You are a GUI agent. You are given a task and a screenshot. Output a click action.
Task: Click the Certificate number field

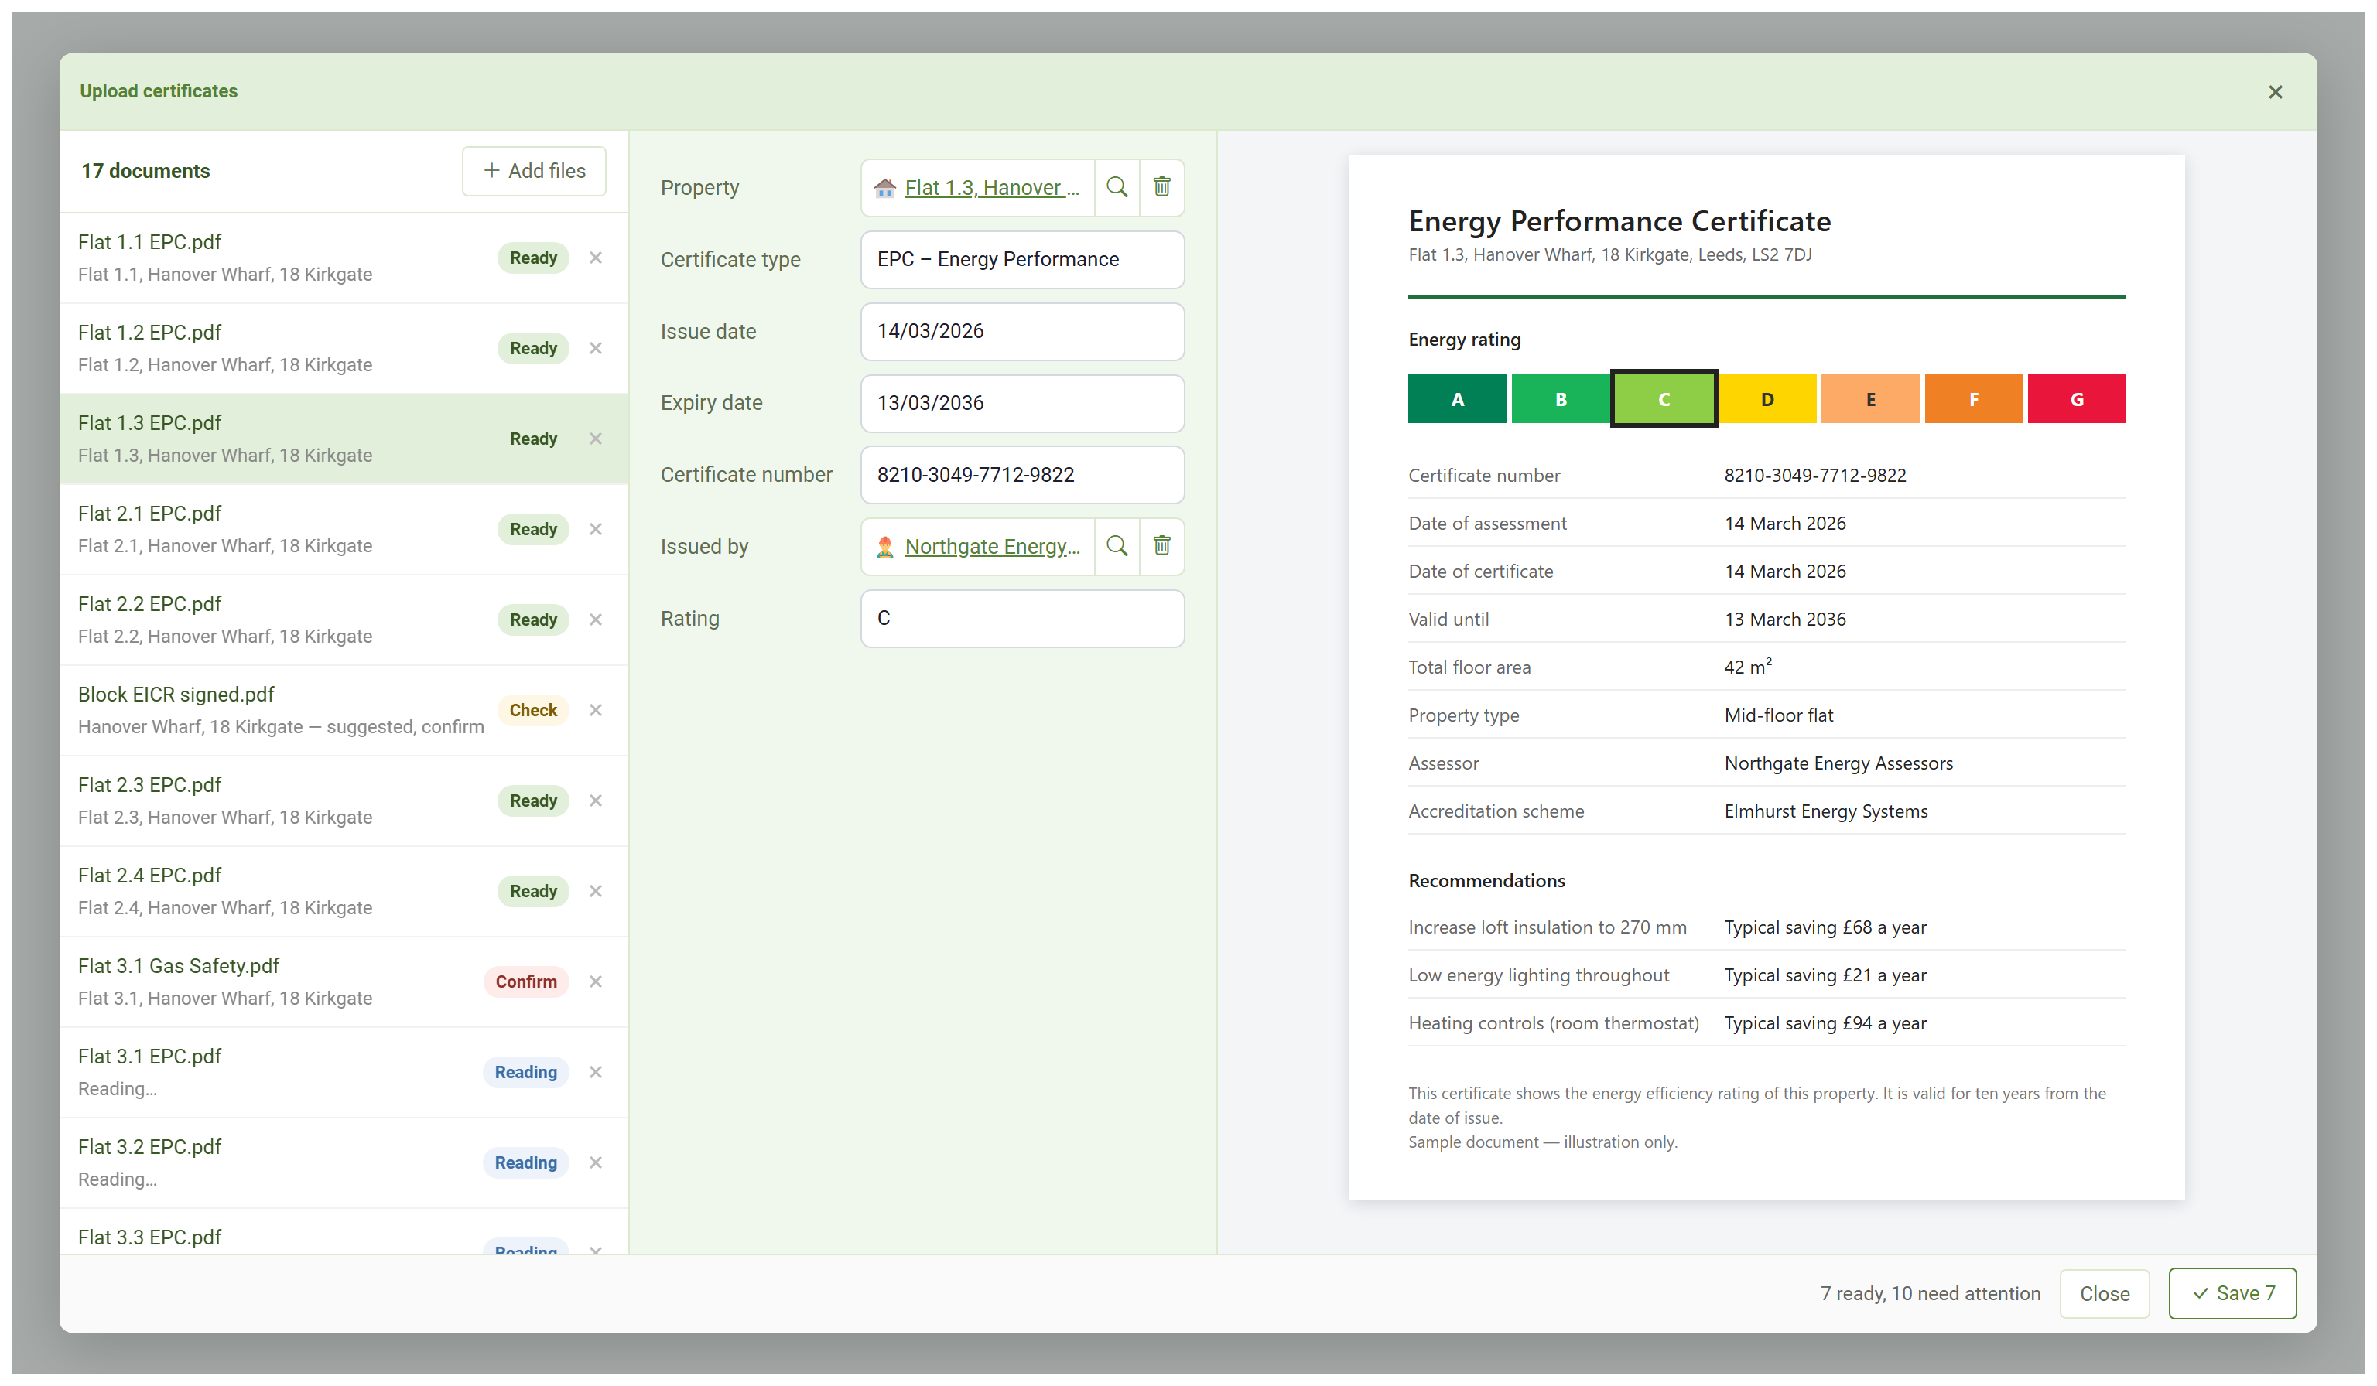click(1022, 474)
